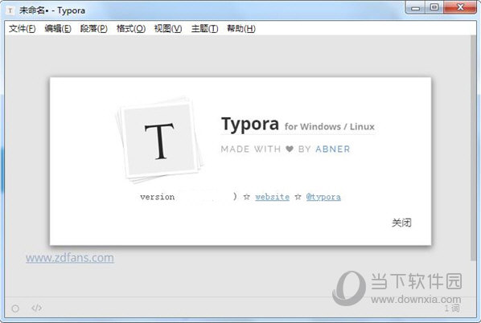Click the Typora logo image in dialog

pyautogui.click(x=159, y=140)
